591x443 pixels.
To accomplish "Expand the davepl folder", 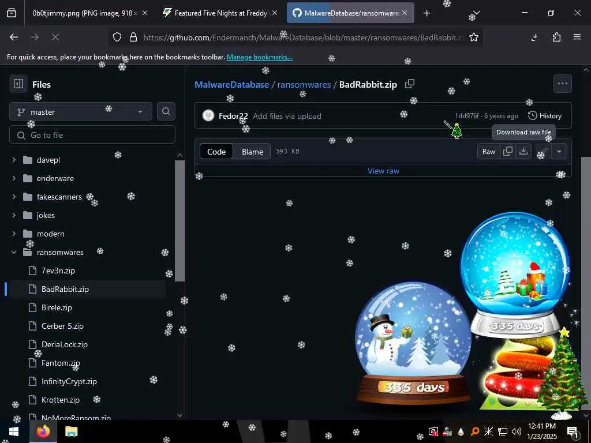I will pyautogui.click(x=14, y=160).
